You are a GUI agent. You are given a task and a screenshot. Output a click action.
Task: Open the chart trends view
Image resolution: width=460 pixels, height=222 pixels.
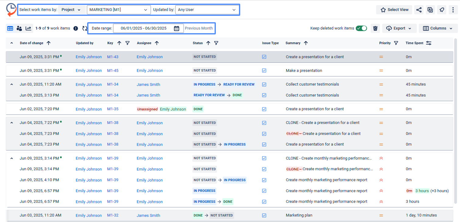[x=28, y=28]
